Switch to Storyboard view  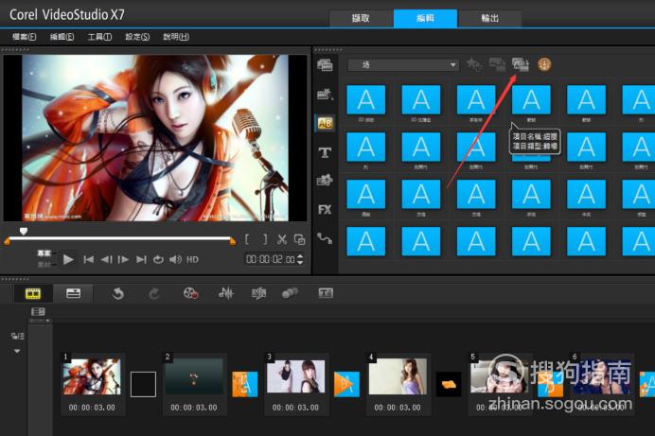[x=33, y=294]
